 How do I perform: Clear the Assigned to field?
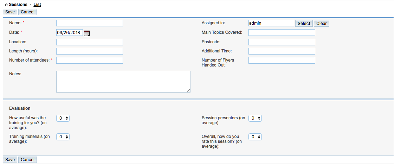(322, 24)
